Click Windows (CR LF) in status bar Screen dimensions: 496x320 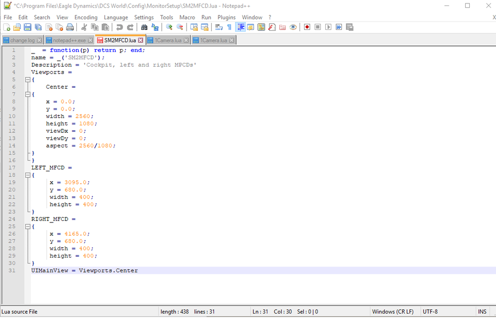(392, 312)
